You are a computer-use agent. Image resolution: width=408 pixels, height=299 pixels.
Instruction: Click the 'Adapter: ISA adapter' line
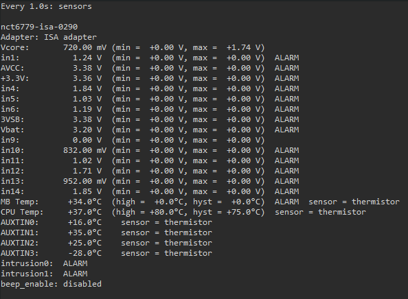click(49, 37)
